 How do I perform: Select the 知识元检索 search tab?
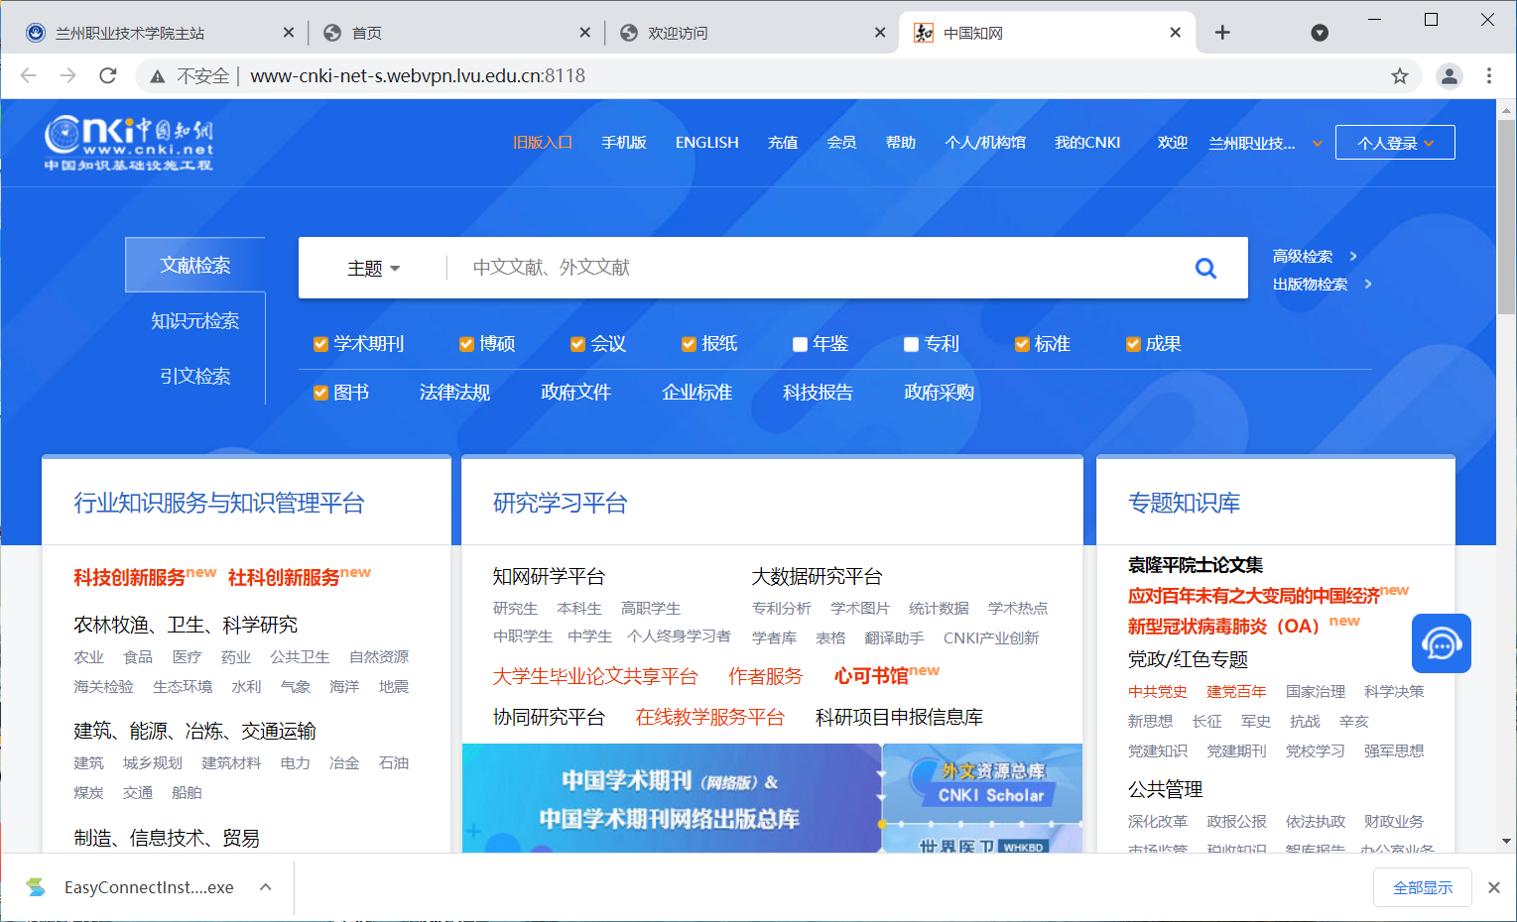[x=195, y=320]
